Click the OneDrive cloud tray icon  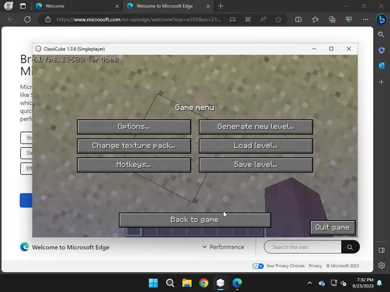(x=321, y=283)
